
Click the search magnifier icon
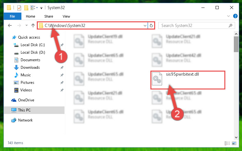pyautogui.click(x=230, y=25)
